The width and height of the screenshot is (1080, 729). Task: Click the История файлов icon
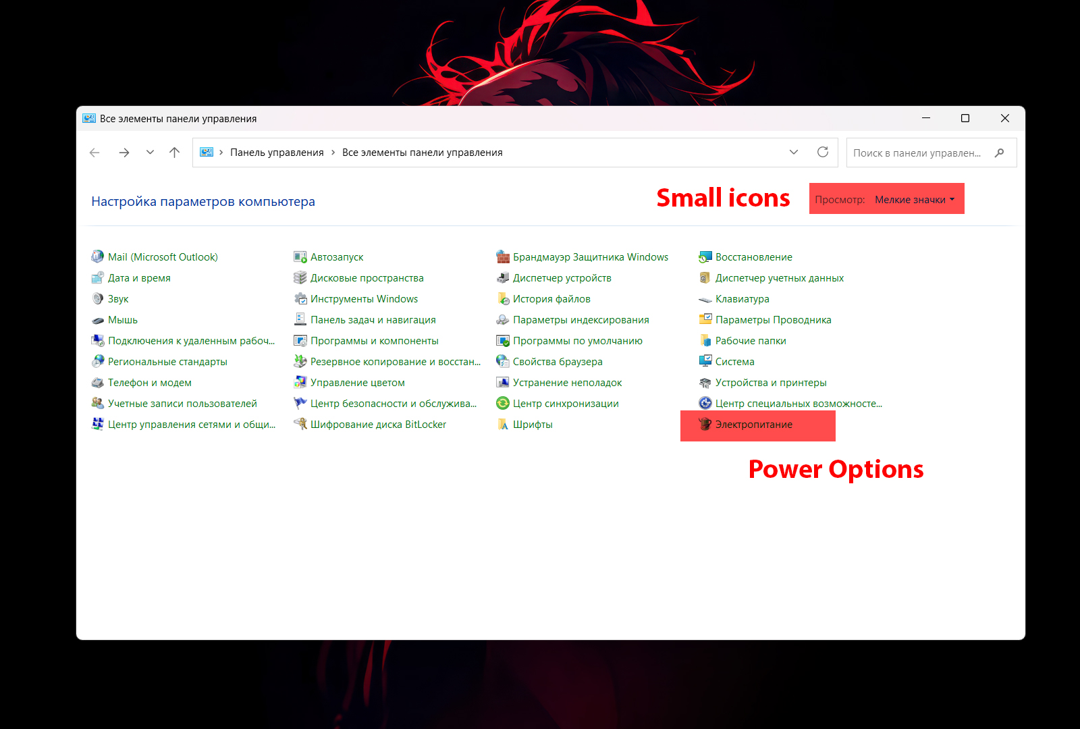click(x=502, y=298)
